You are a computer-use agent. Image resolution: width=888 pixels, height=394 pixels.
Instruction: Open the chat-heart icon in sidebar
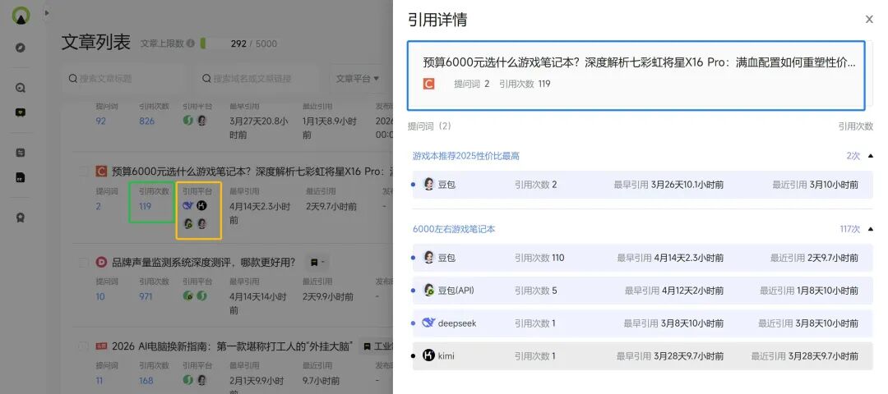tap(21, 112)
